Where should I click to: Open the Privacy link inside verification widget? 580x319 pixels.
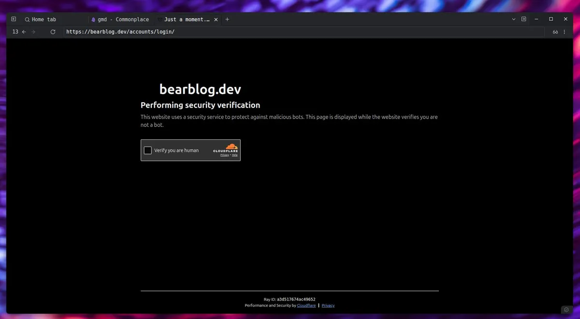[x=225, y=155]
